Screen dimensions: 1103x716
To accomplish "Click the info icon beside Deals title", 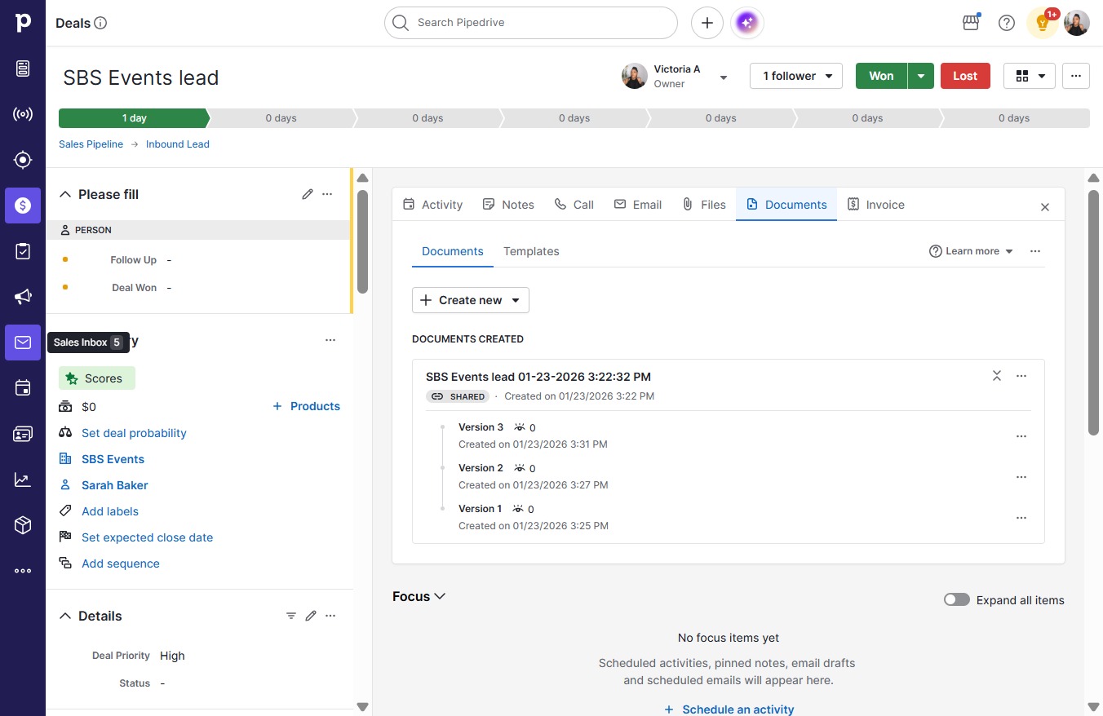I will click(101, 23).
